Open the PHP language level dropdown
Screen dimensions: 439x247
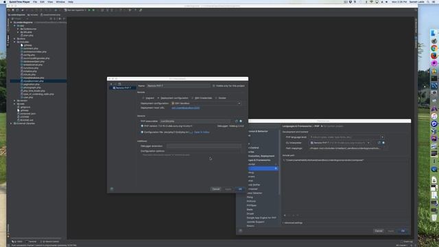(346, 137)
